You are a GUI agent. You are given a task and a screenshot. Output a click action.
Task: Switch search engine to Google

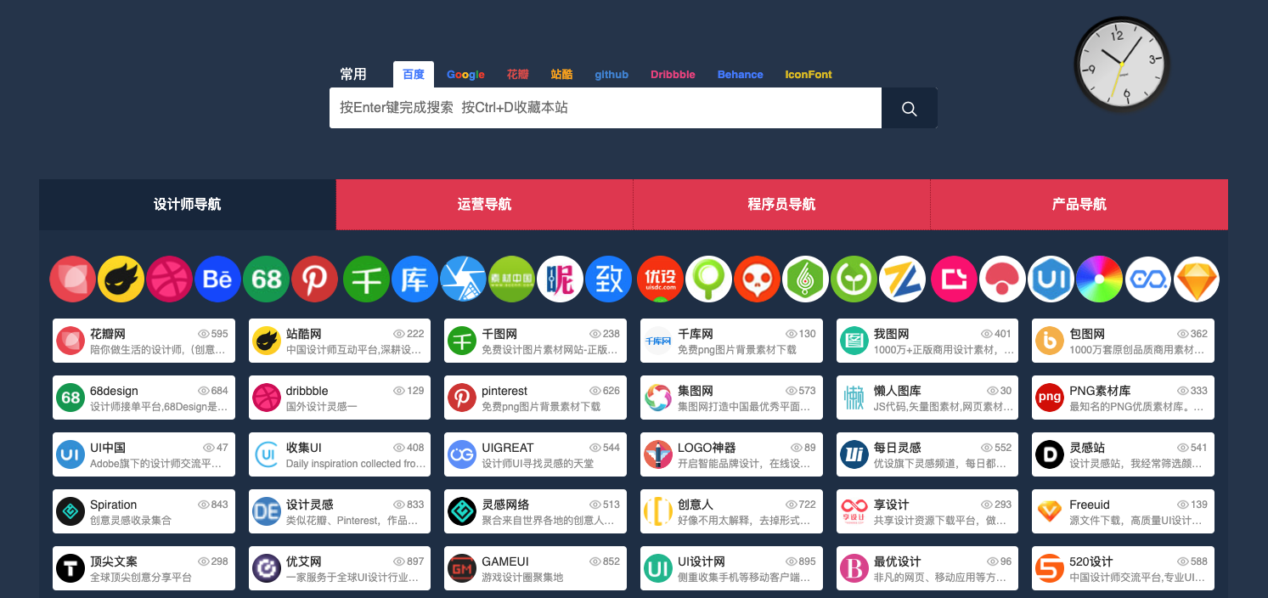click(x=465, y=74)
